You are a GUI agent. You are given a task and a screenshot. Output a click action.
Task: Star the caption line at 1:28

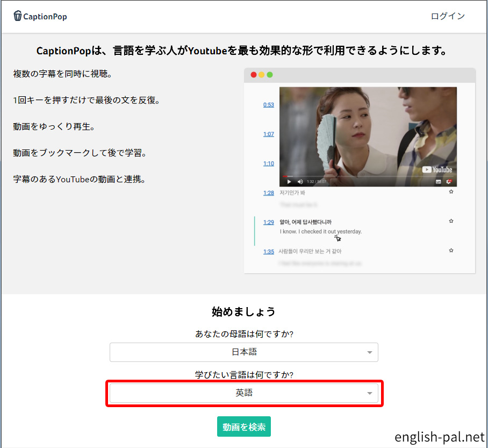451,191
